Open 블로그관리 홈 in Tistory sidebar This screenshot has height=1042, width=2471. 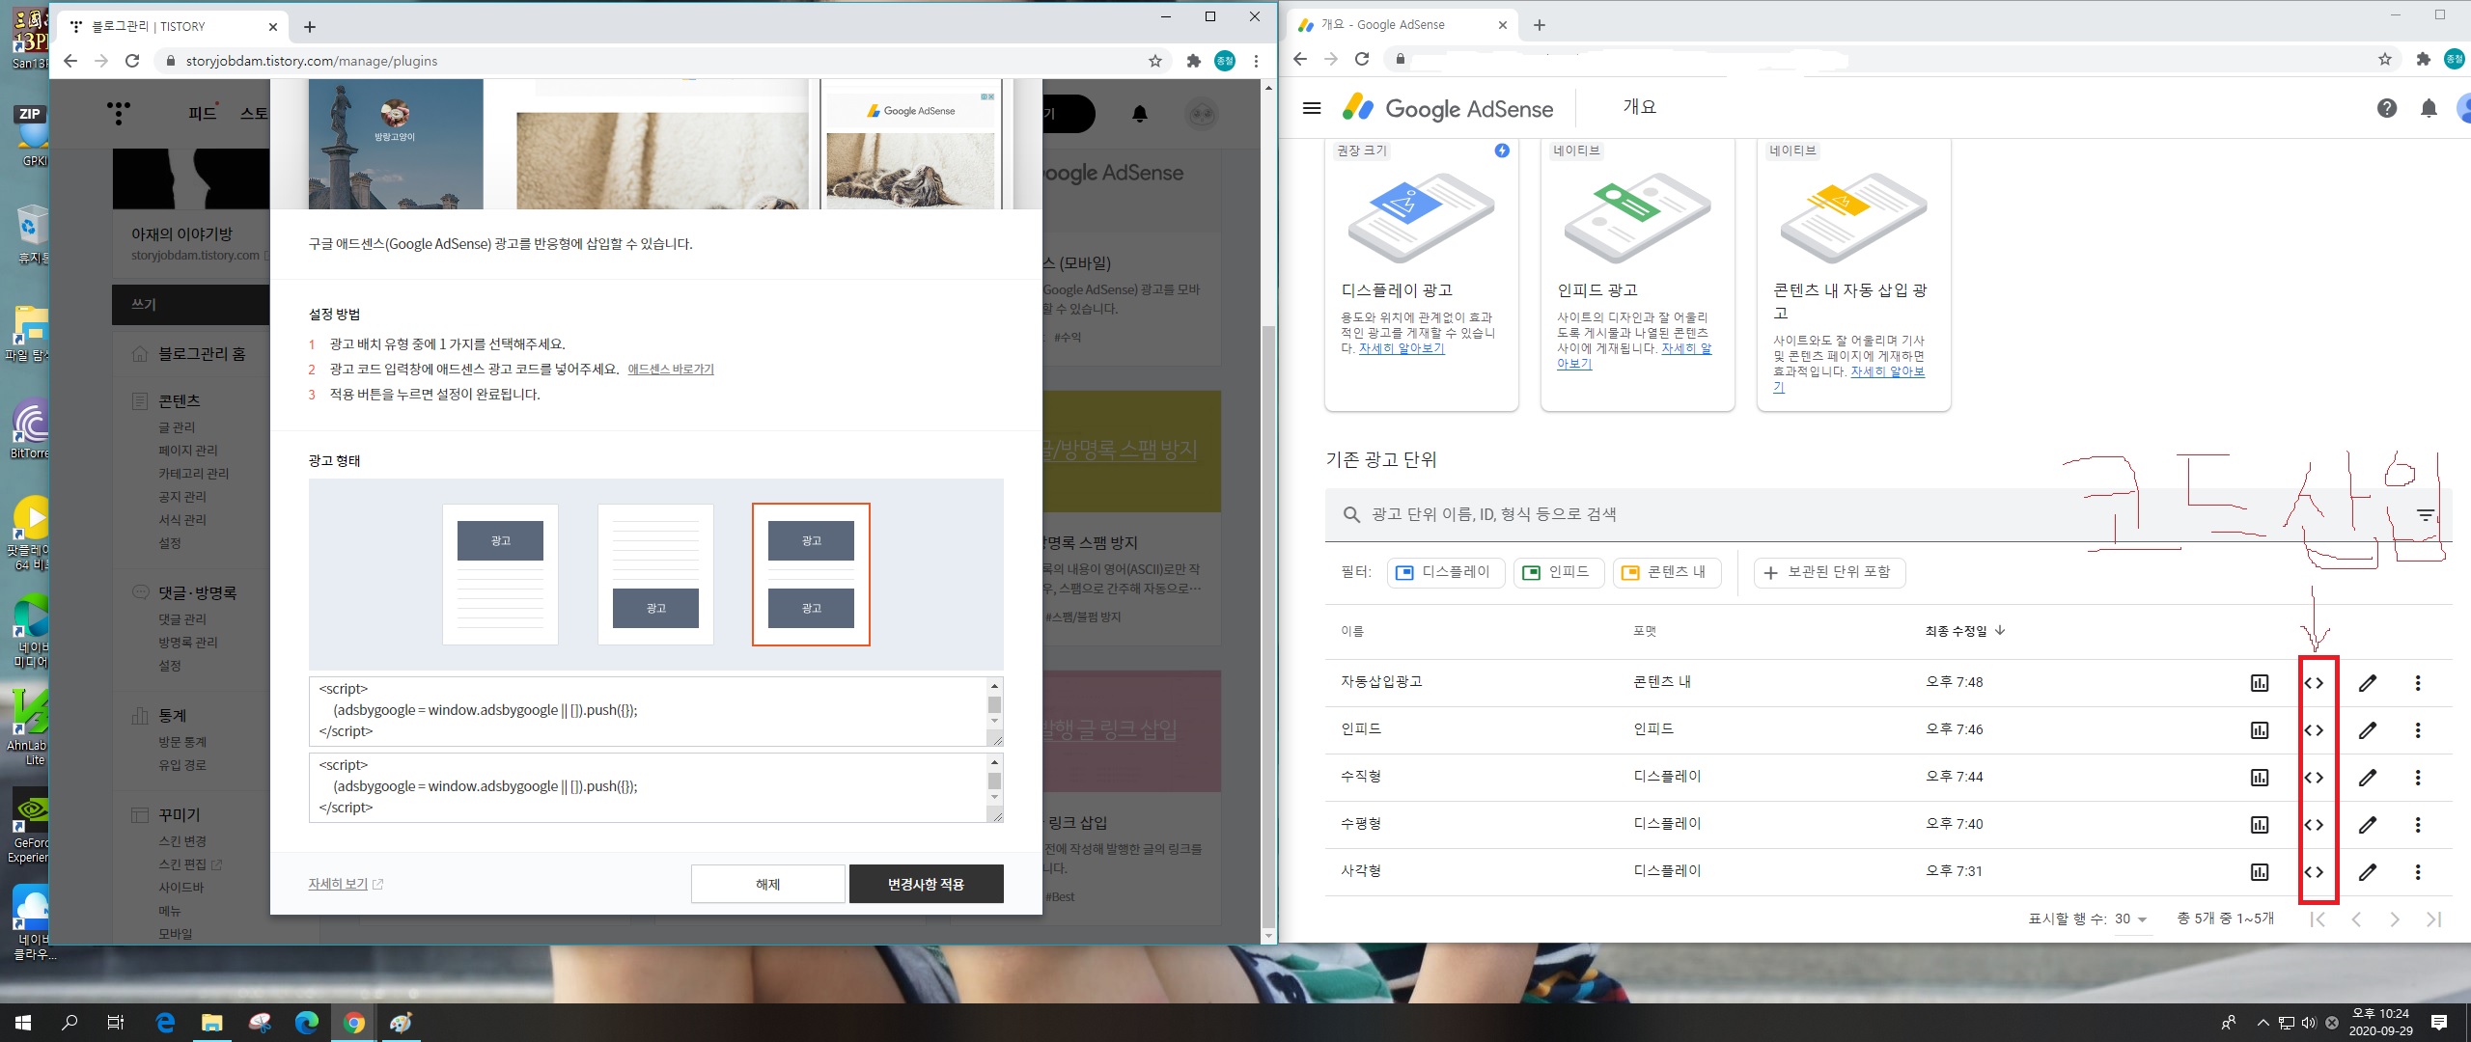tap(202, 354)
